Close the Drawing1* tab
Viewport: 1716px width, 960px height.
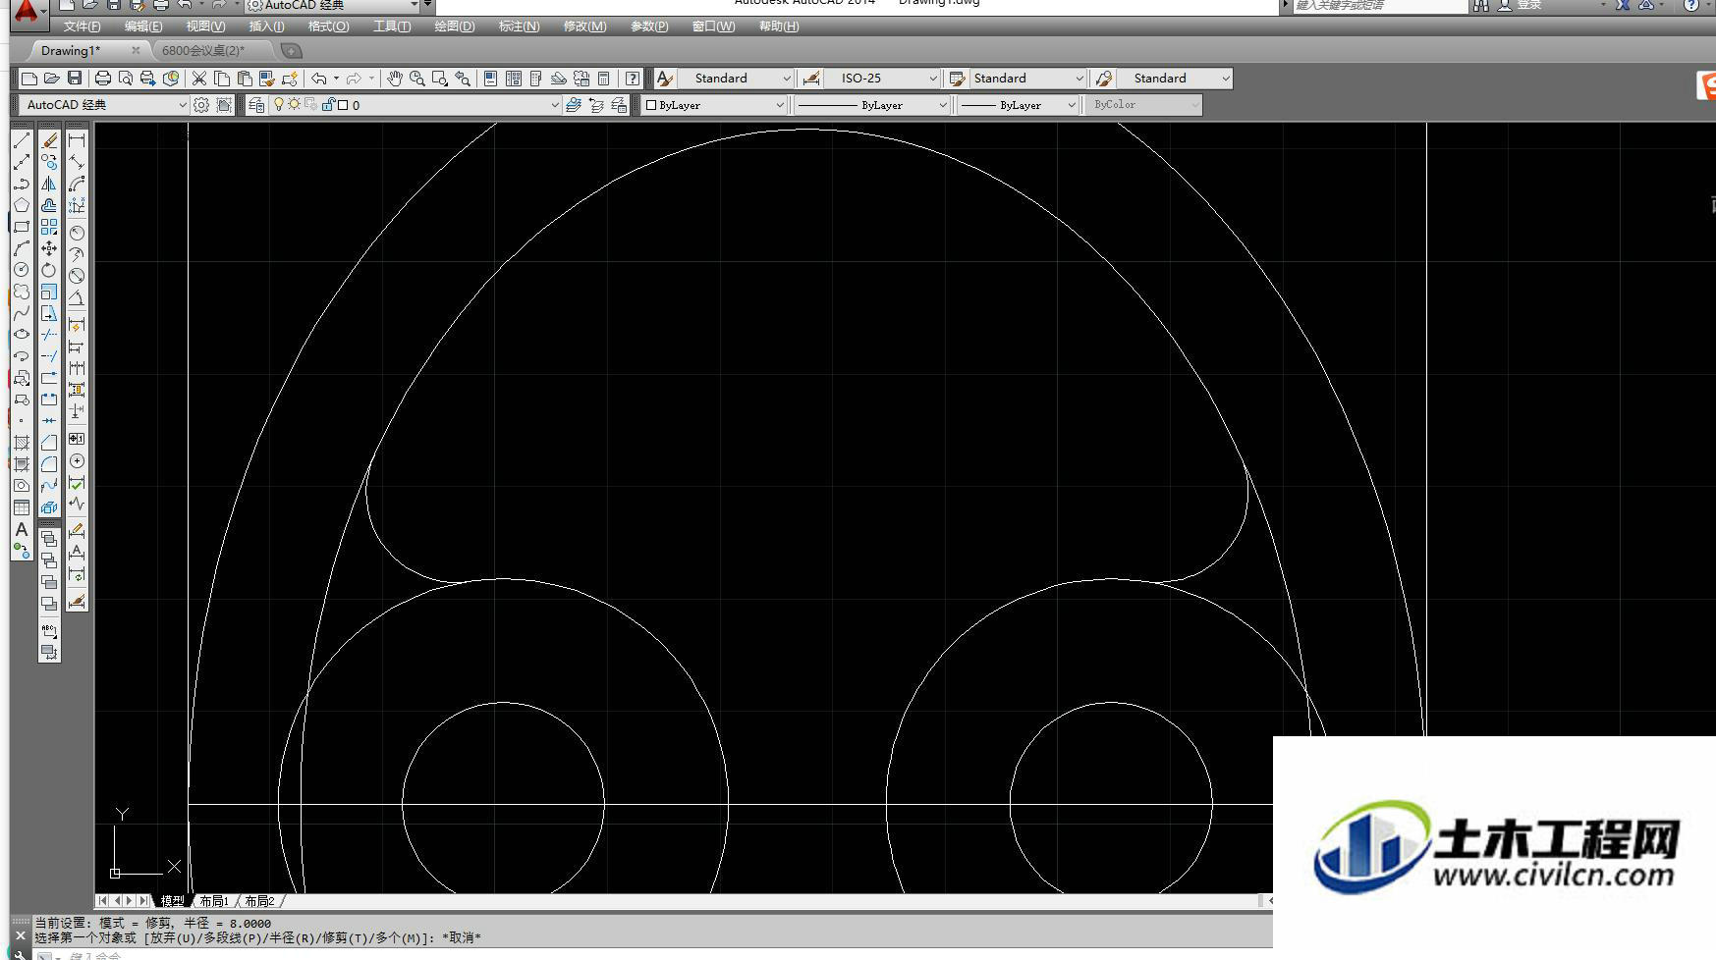point(136,50)
